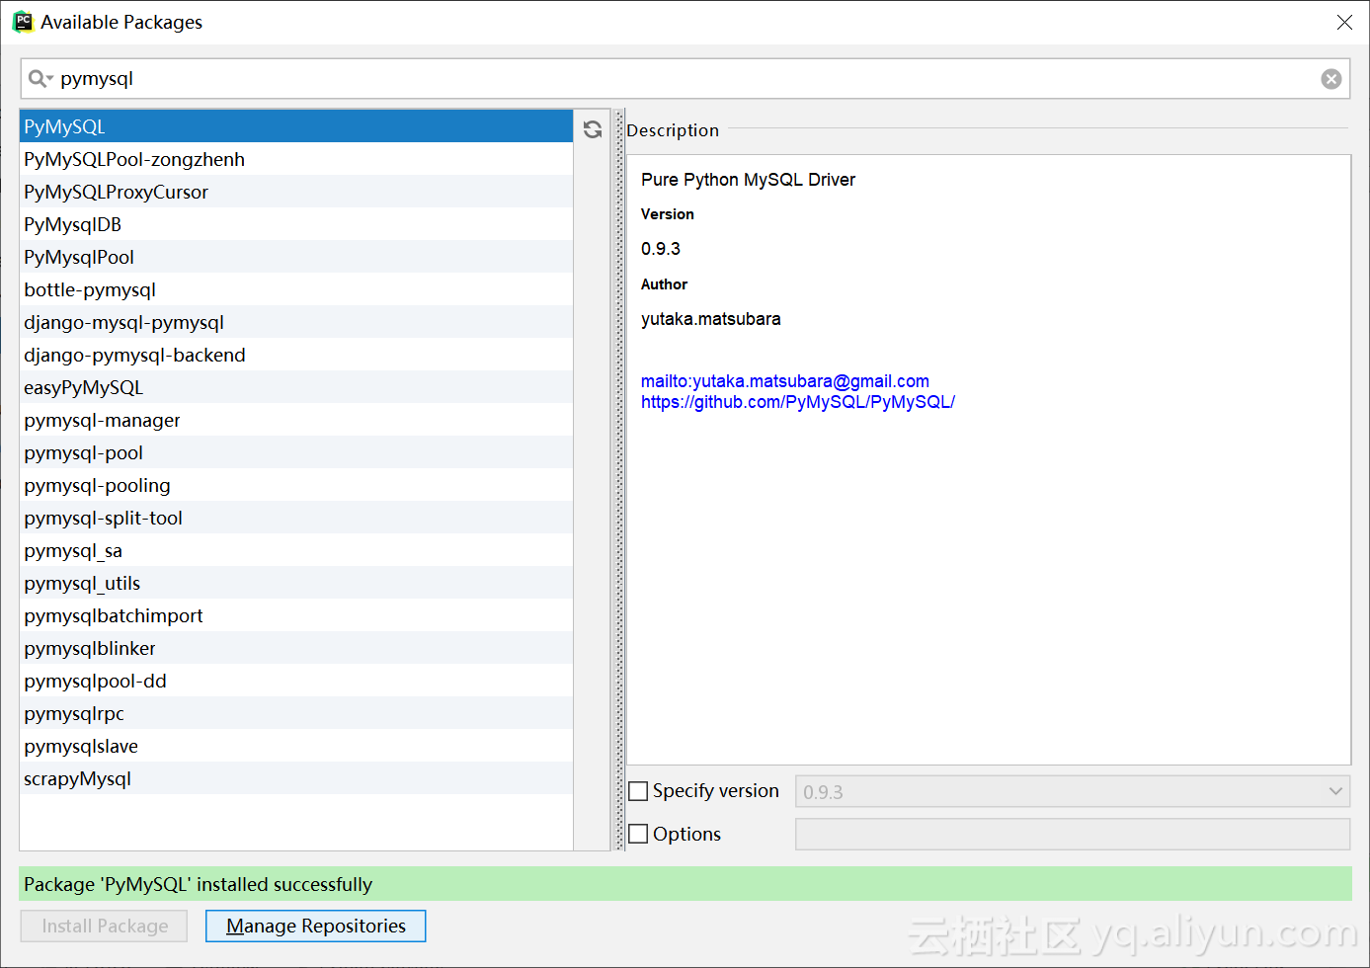Close the Available Packages dialog

click(1344, 22)
